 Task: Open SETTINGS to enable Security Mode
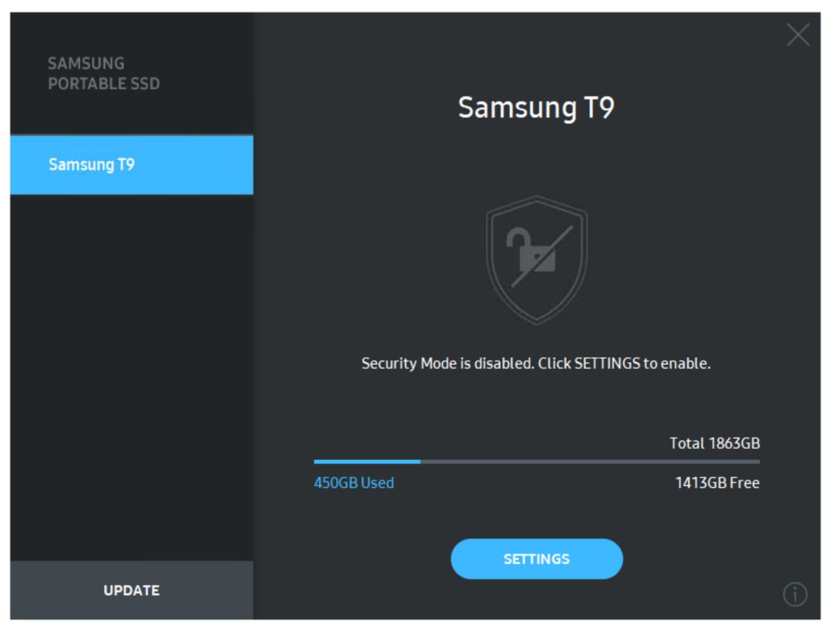pos(537,559)
